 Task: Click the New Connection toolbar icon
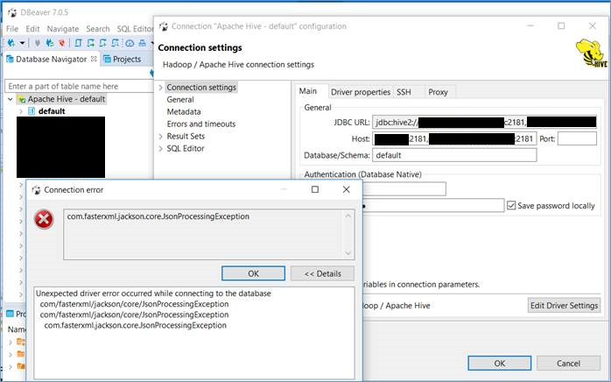point(11,43)
